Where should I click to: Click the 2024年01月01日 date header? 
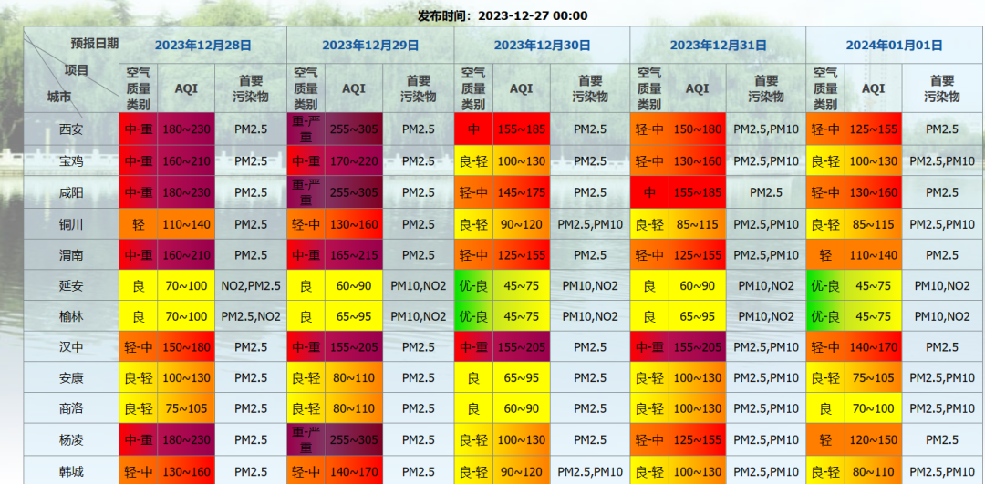point(894,45)
